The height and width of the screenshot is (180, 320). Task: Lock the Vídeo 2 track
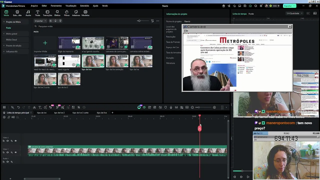[3, 141]
